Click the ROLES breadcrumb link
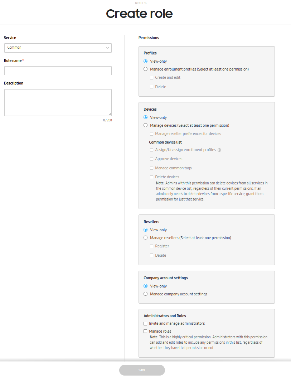Image resolution: width=291 pixels, height=377 pixels. [x=141, y=3]
